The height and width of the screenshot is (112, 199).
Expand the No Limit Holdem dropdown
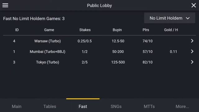tap(169, 18)
